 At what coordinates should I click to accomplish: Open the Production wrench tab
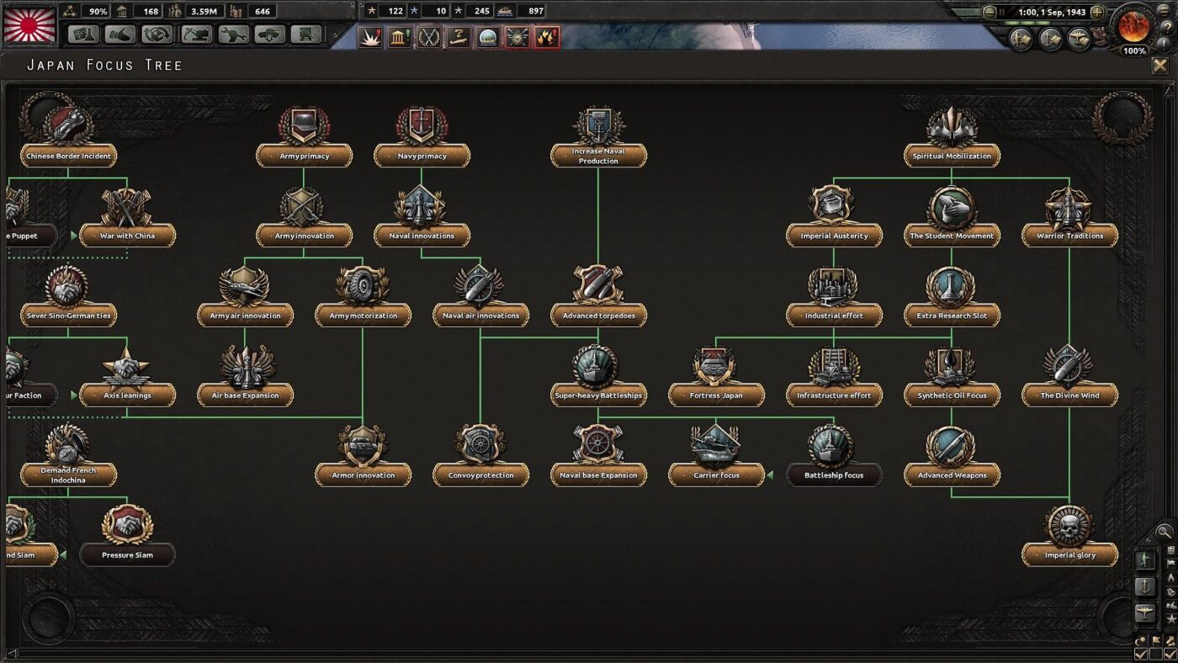(x=233, y=35)
